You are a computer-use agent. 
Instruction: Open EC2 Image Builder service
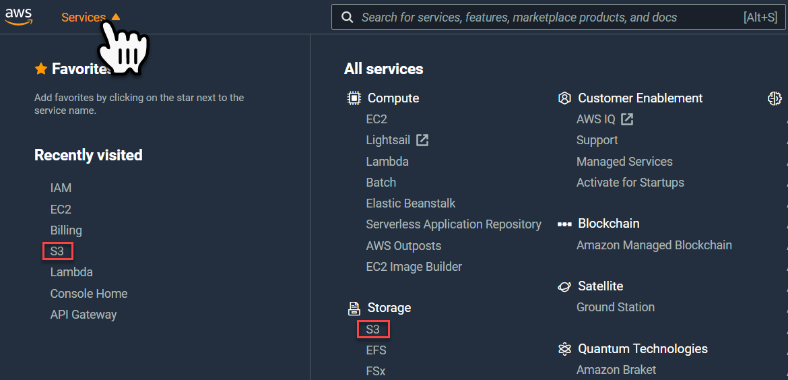[414, 267]
